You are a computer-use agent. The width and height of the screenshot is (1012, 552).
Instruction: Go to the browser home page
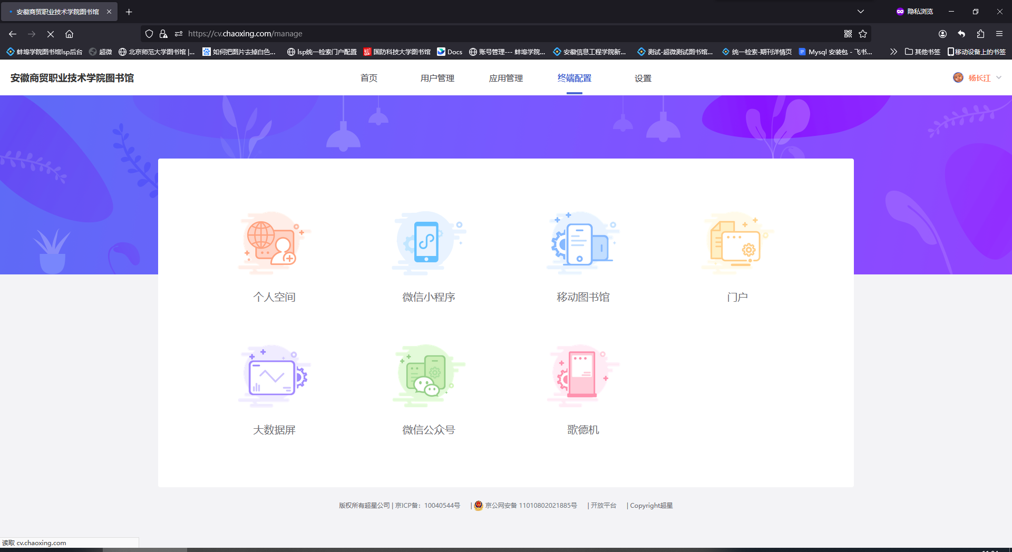pyautogui.click(x=69, y=34)
